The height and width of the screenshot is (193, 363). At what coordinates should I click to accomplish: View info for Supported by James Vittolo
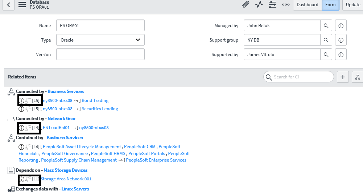pyautogui.click(x=341, y=55)
